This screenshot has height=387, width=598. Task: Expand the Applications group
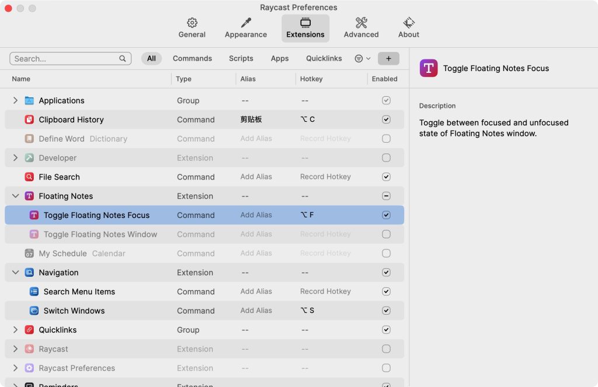tap(15, 100)
